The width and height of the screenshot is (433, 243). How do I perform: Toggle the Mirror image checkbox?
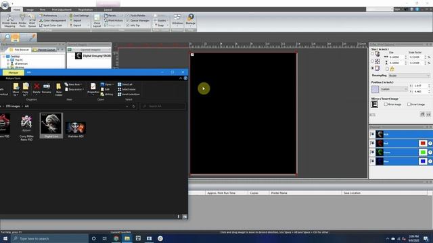386,105
